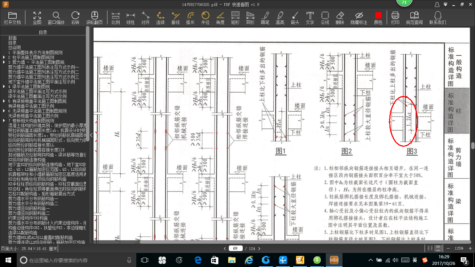Viewport: 475px width, 267px height.
Task: Switch to continuous page view icon
Action: click(x=438, y=248)
